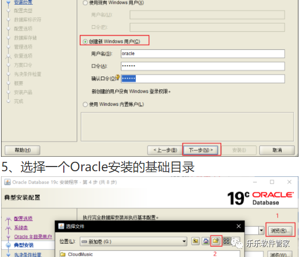Click the 概要 step in sidebar
Viewport: 299px width, 257px height.
coord(19,83)
